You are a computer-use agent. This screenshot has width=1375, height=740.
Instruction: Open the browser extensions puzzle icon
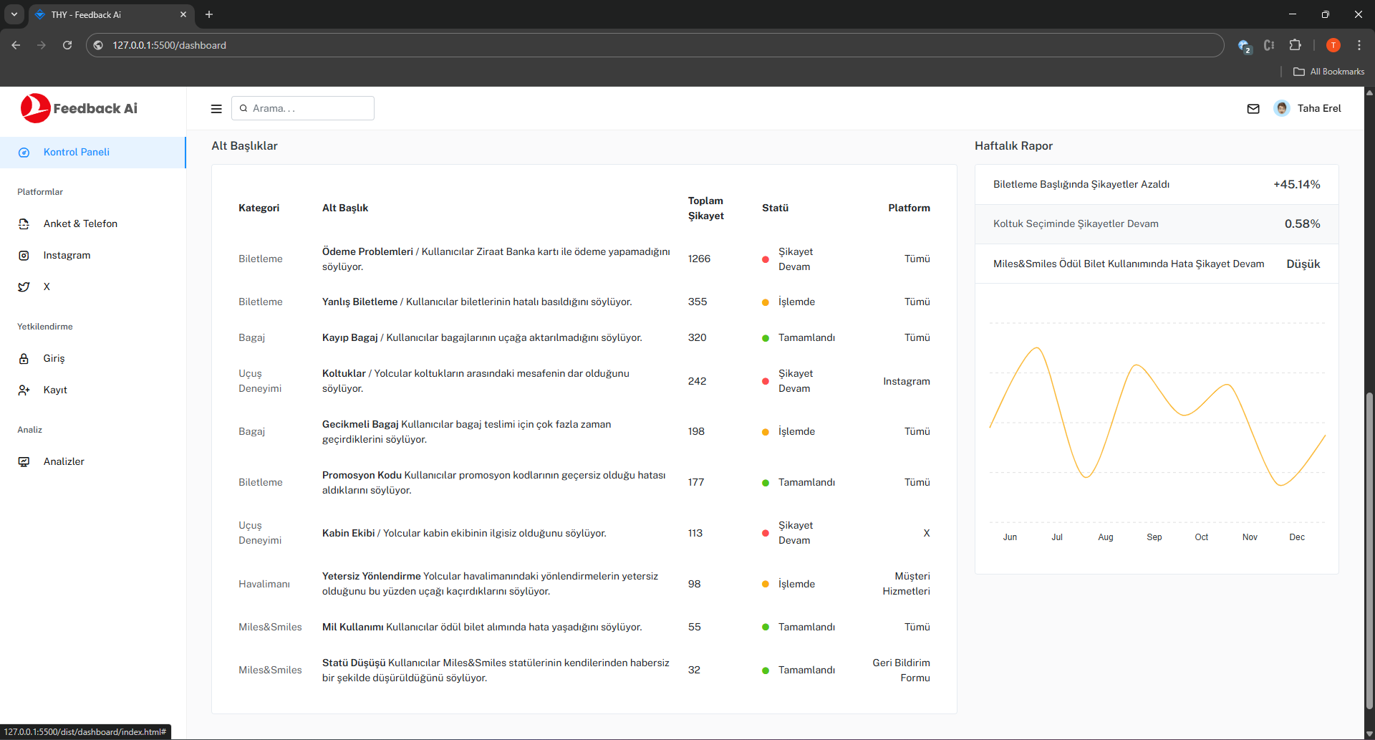(x=1295, y=45)
